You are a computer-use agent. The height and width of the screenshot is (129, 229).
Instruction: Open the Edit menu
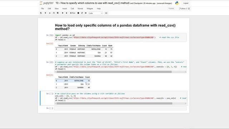pos(49,9)
